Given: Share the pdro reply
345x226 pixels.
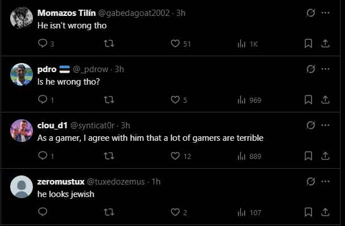Looking at the screenshot, I should tap(325, 100).
